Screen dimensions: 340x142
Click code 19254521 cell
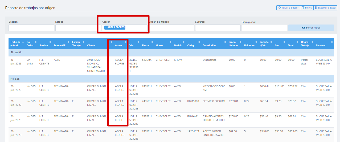coord(193,131)
